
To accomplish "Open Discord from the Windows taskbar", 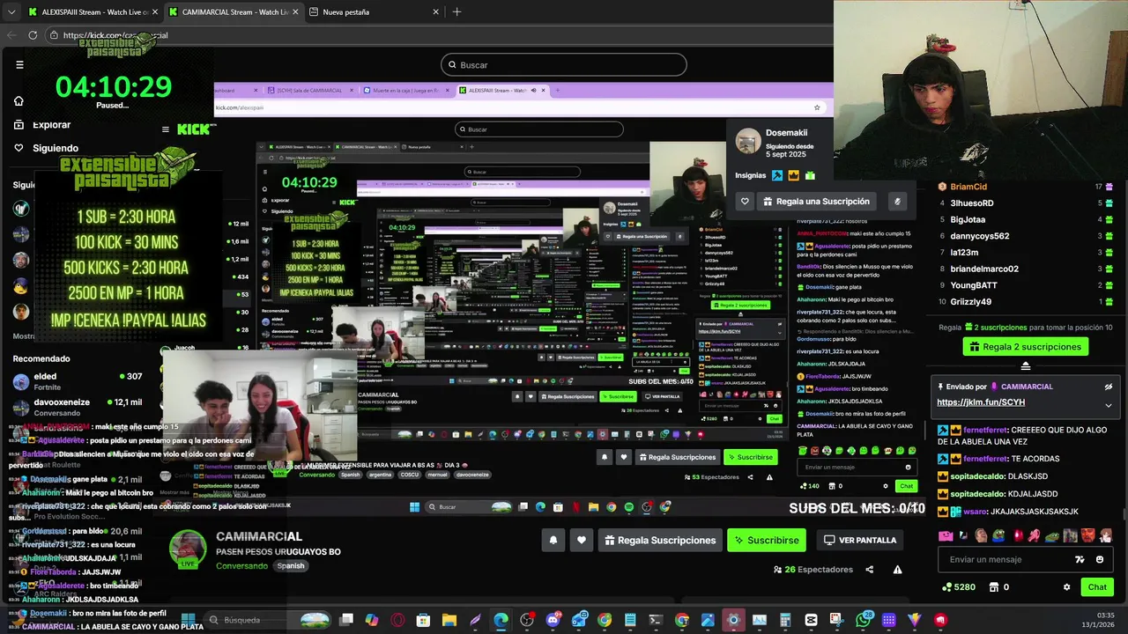I will [553, 620].
